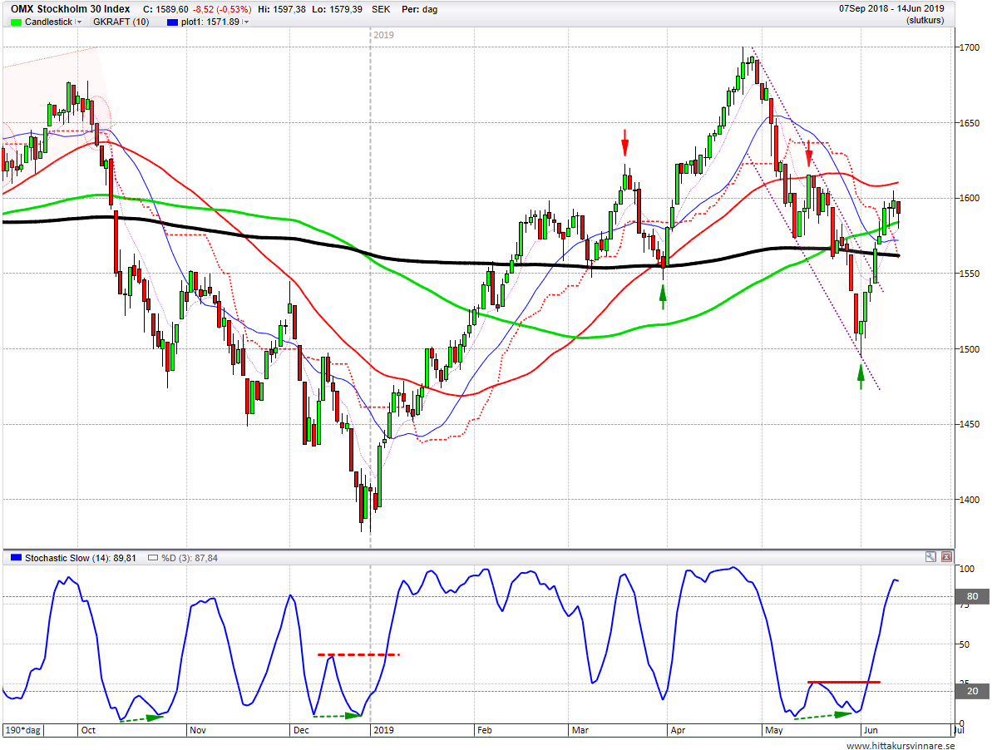Click the 1450 price axis label
992x750 pixels.
coord(970,424)
